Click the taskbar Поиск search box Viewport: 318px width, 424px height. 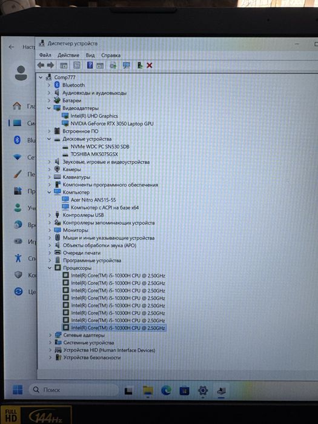coord(73,389)
